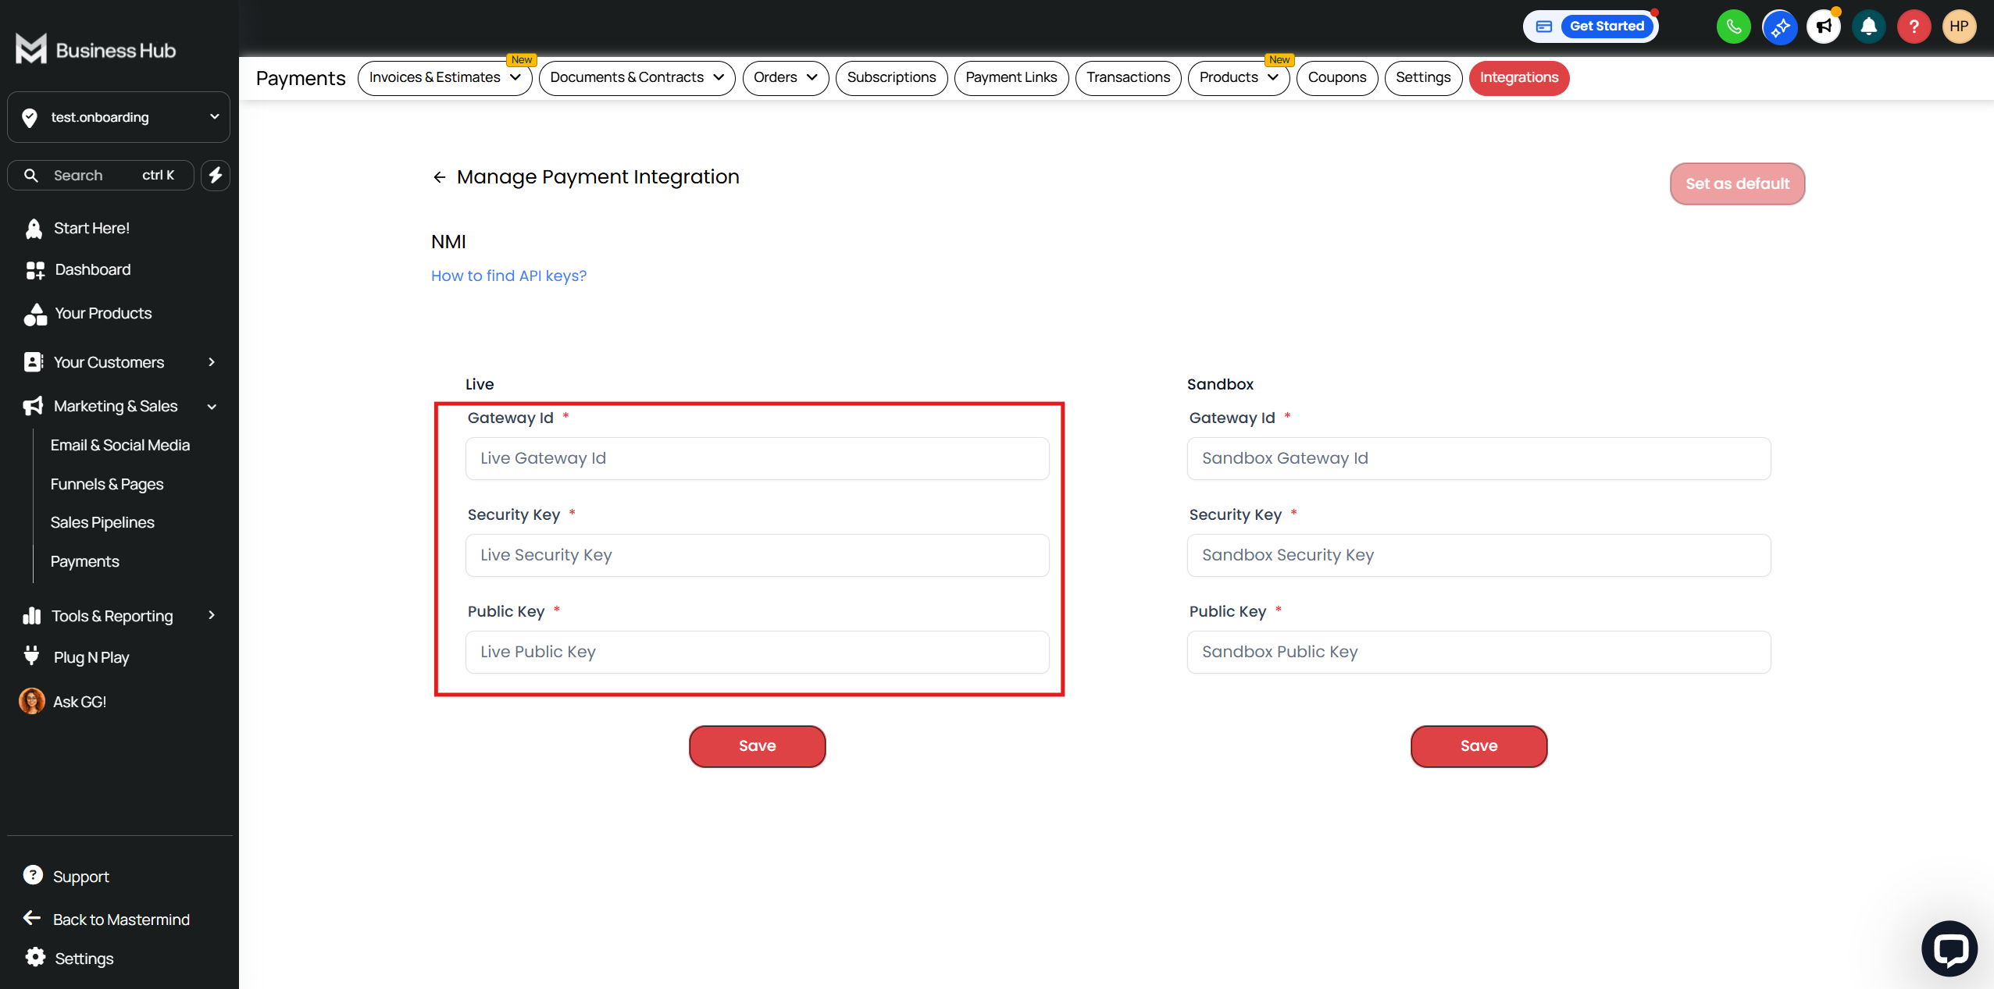Expand the Tools & Reporting chevron
The image size is (1994, 989).
point(212,615)
